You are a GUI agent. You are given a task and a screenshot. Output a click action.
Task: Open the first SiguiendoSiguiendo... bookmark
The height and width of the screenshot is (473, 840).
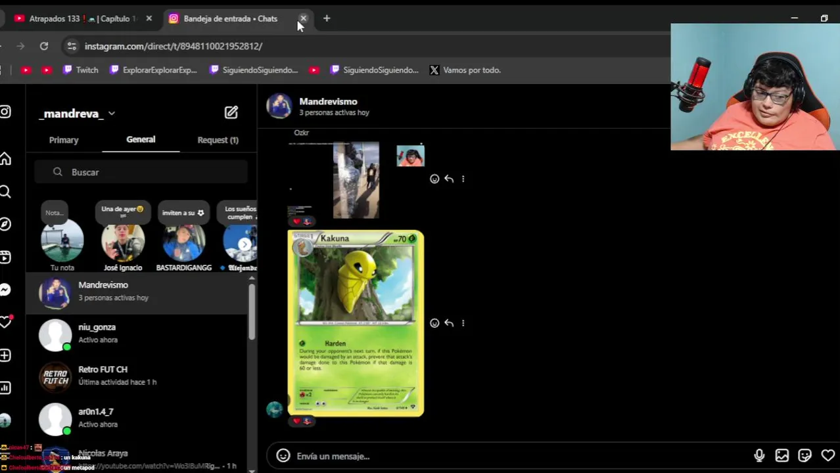pyautogui.click(x=254, y=70)
